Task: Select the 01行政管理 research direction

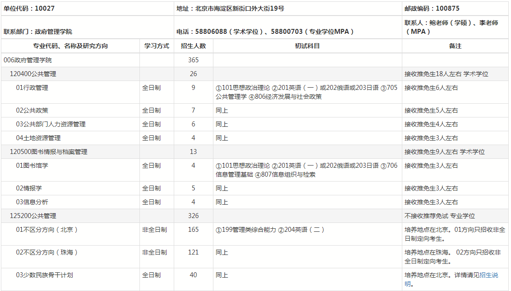Action: 32,88
